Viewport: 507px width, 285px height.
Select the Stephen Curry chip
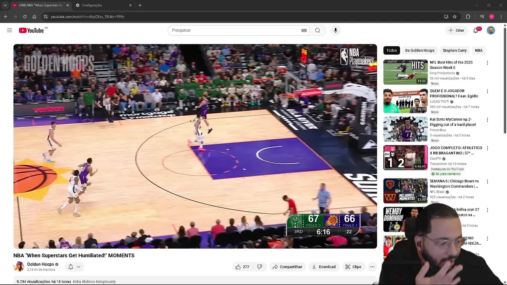coord(454,50)
